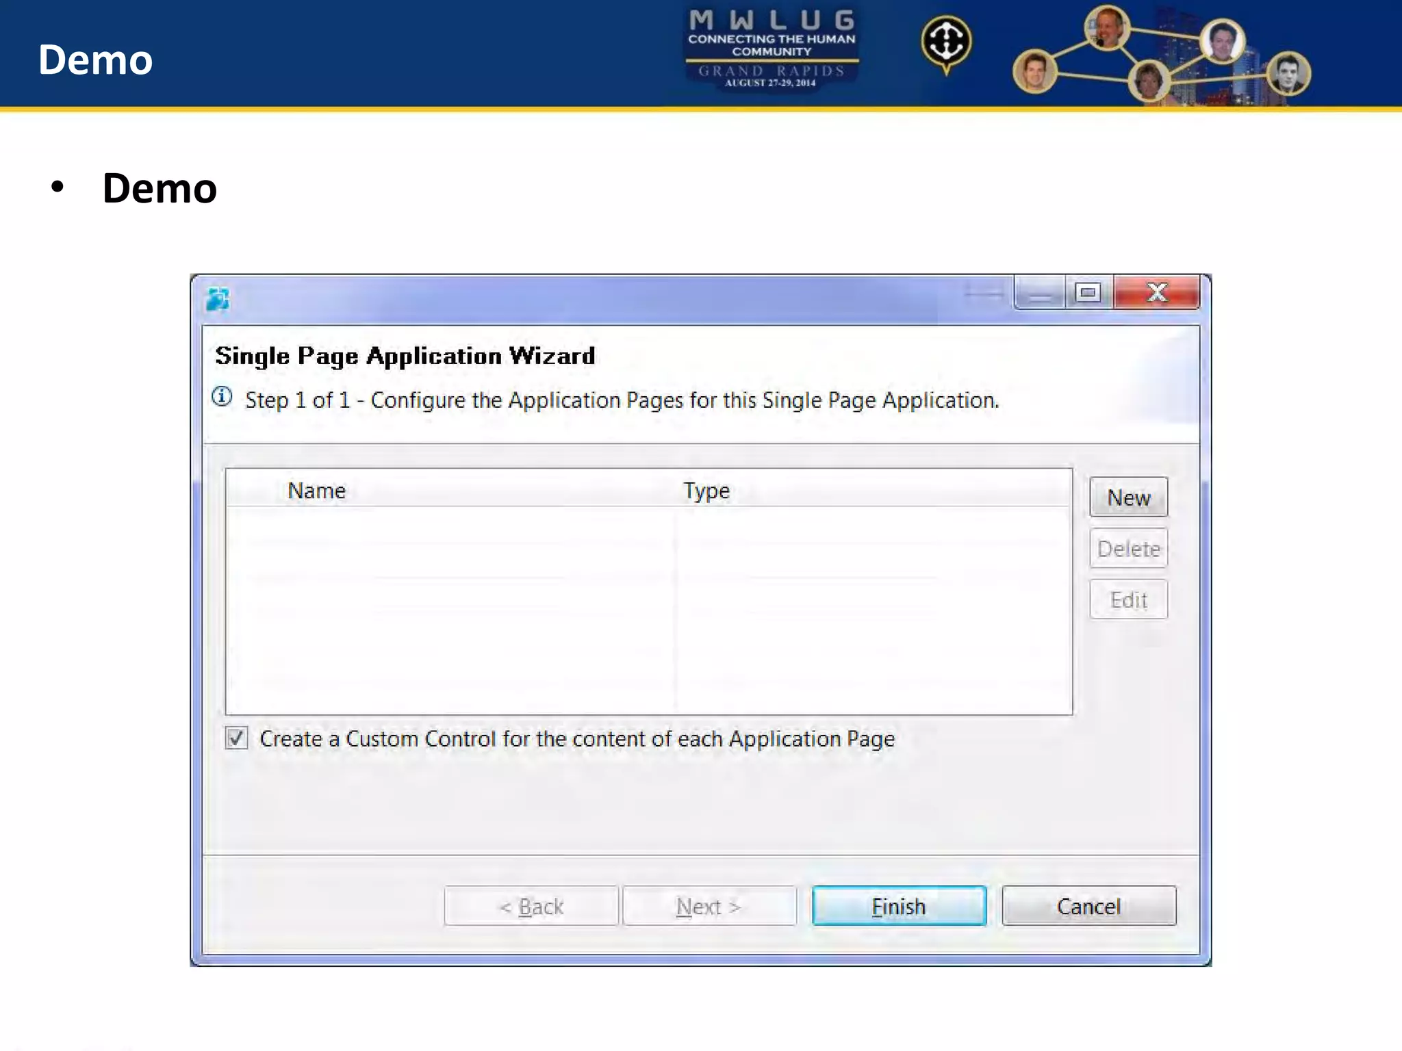The height and width of the screenshot is (1051, 1402).
Task: Click the Type column header
Action: tap(706, 491)
